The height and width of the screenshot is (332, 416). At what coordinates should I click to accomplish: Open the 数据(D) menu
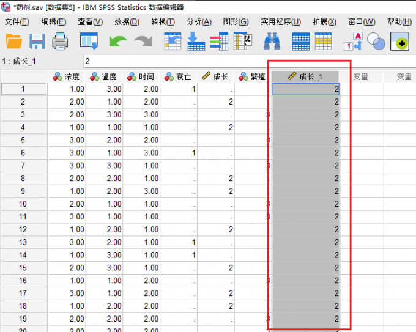(126, 22)
